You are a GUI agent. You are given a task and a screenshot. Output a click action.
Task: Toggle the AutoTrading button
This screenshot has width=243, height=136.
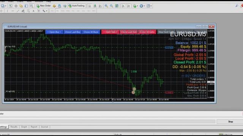(x=77, y=6)
